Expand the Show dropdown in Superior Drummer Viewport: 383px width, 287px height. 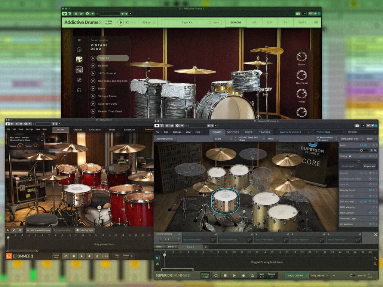click(371, 139)
